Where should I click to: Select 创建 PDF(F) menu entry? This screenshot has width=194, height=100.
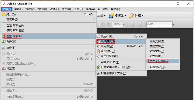49,37
